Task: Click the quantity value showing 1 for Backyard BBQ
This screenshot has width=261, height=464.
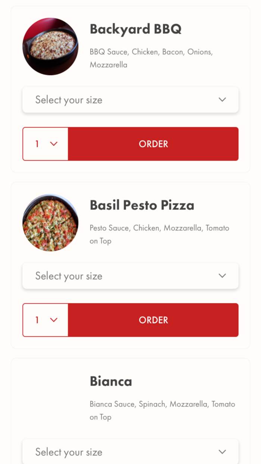Action: (x=37, y=144)
